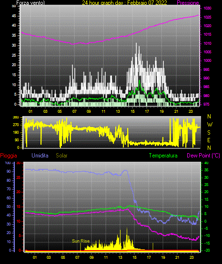The height and width of the screenshot is (264, 222).
Task: Click the Dew Point (°C) legend label
Action: [203, 156]
